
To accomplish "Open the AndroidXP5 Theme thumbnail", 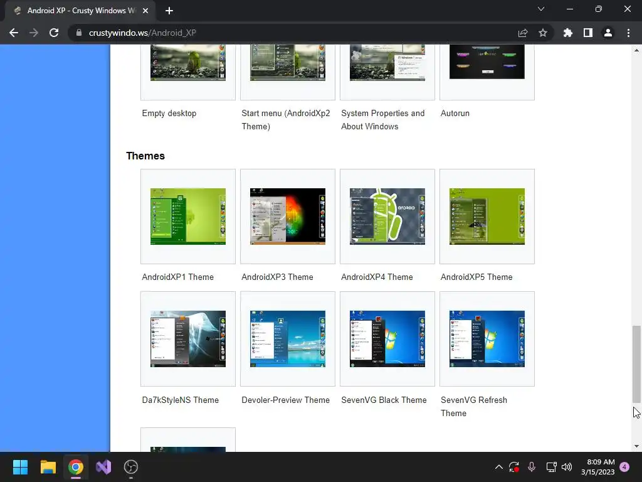I will click(487, 217).
